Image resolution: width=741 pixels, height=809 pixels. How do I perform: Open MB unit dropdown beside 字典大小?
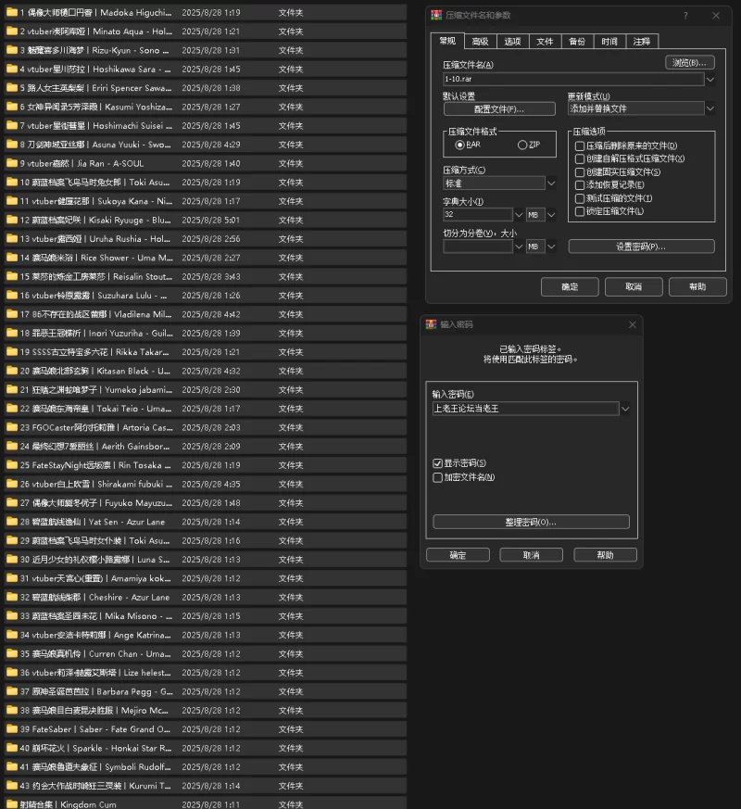(x=551, y=215)
